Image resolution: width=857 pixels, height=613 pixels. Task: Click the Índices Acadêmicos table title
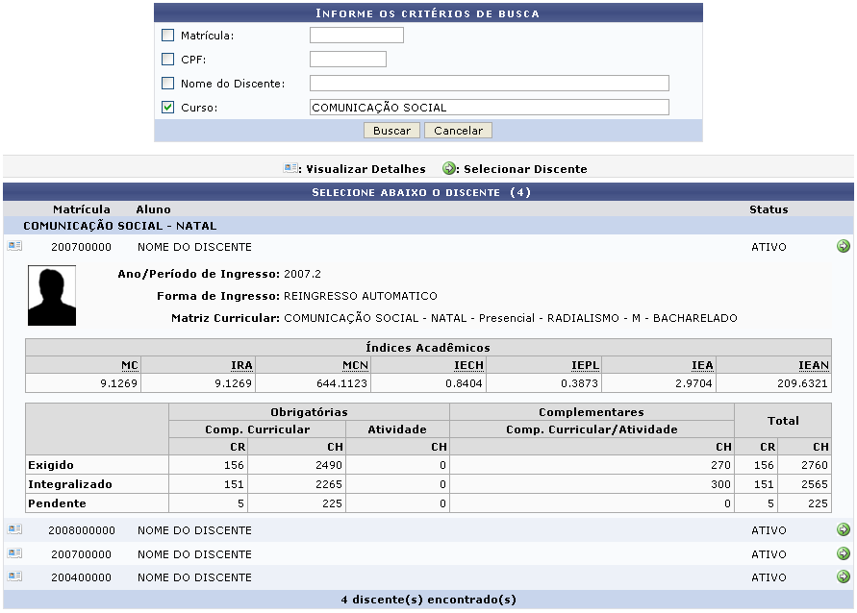(428, 348)
